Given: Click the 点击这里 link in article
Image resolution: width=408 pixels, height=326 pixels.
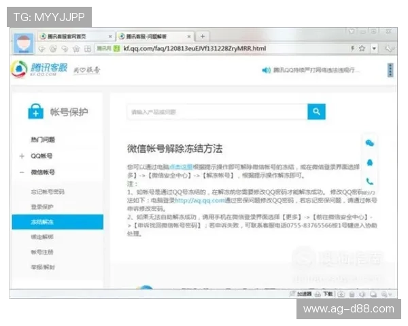Looking at the screenshot, I should click(x=181, y=167).
